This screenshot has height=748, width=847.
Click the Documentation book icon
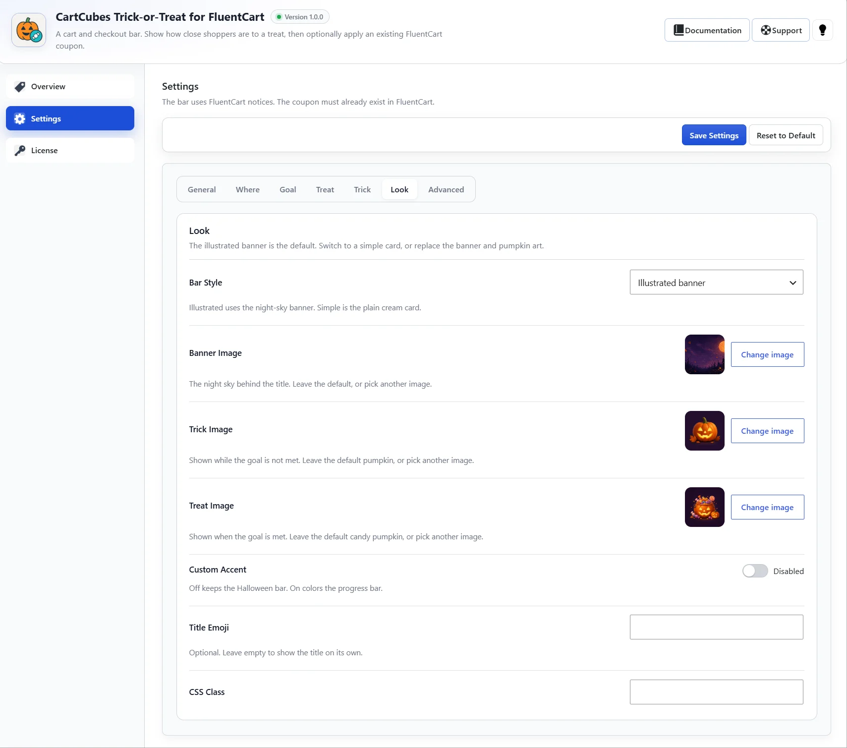point(678,30)
